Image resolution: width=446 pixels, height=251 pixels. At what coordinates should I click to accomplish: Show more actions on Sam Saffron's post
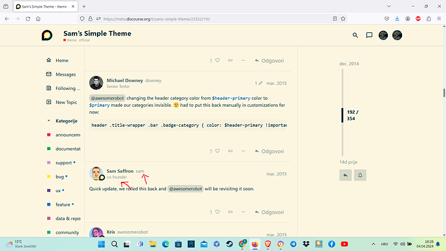pyautogui.click(x=243, y=212)
